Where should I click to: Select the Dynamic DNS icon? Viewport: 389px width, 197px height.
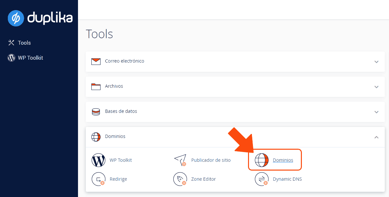[x=262, y=179]
